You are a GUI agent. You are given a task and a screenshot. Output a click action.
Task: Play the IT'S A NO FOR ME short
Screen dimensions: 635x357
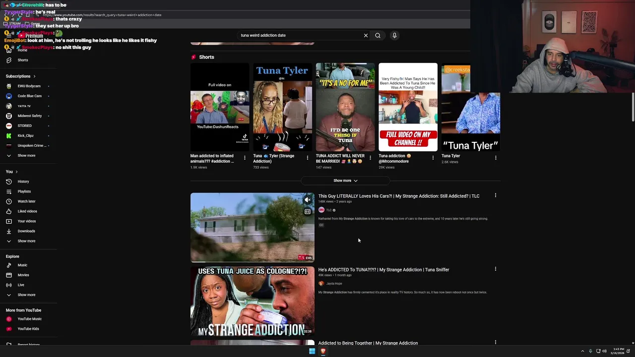coord(345,107)
